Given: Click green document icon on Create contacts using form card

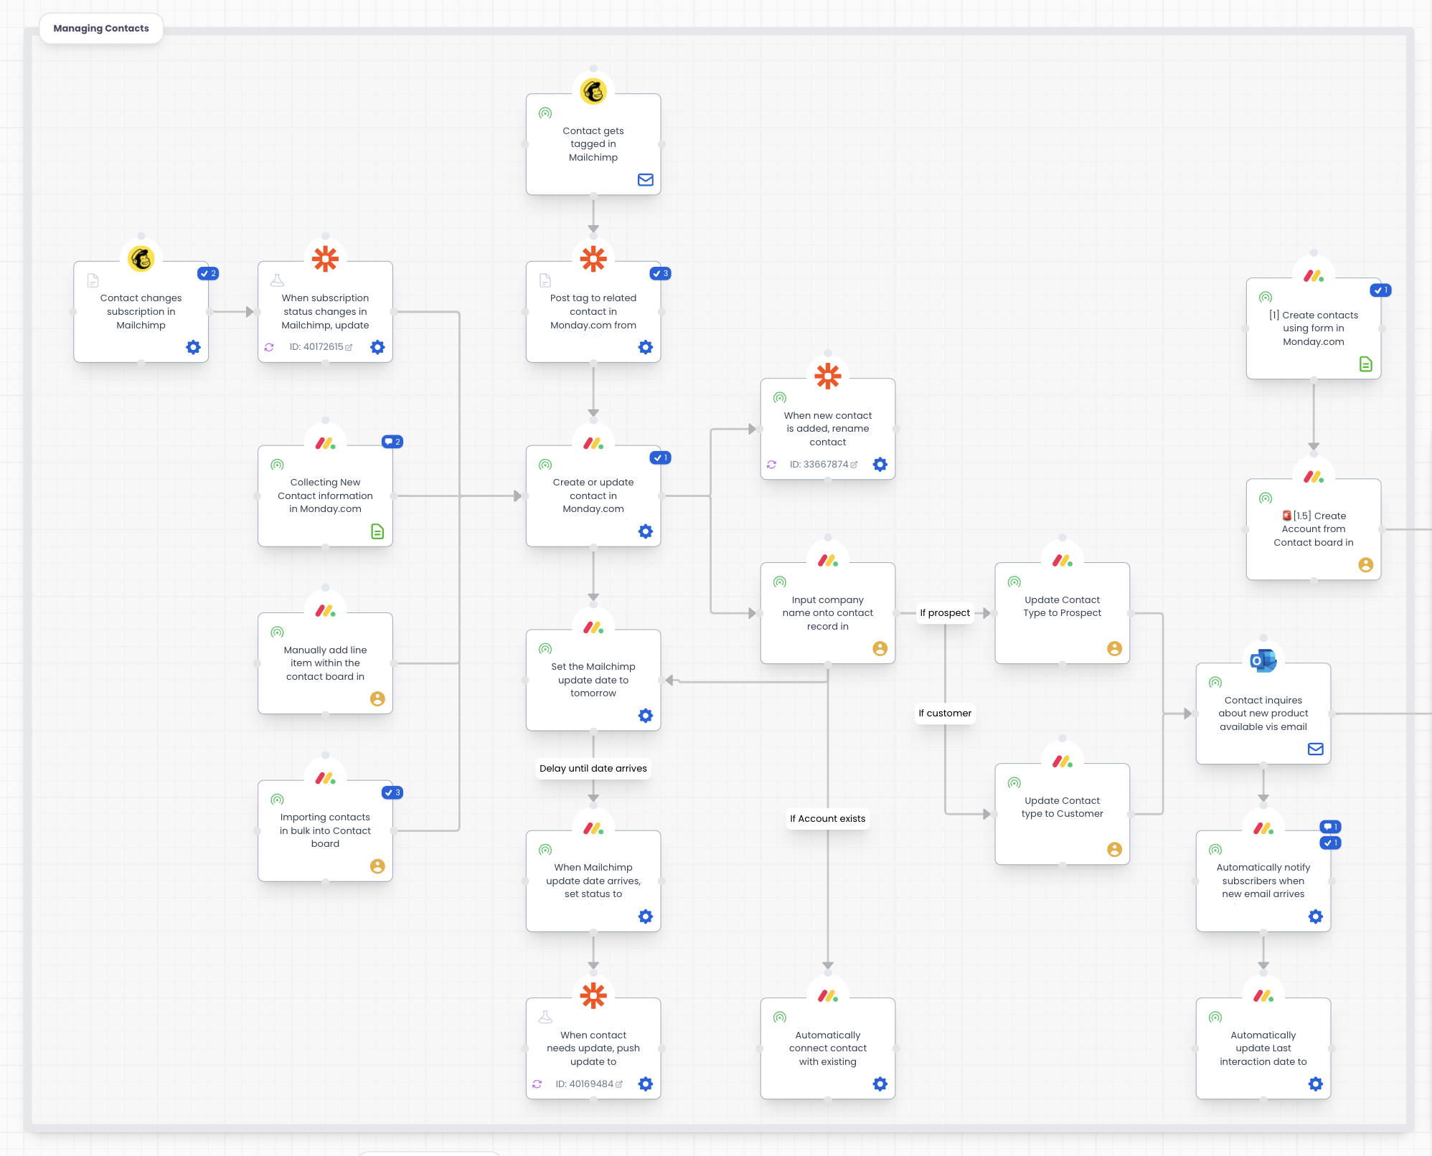Looking at the screenshot, I should point(1366,364).
